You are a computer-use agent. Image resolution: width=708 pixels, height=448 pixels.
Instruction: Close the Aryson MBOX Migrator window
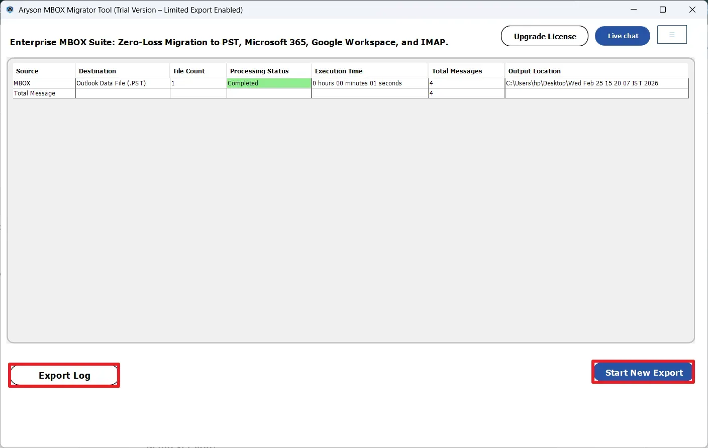[x=692, y=10]
